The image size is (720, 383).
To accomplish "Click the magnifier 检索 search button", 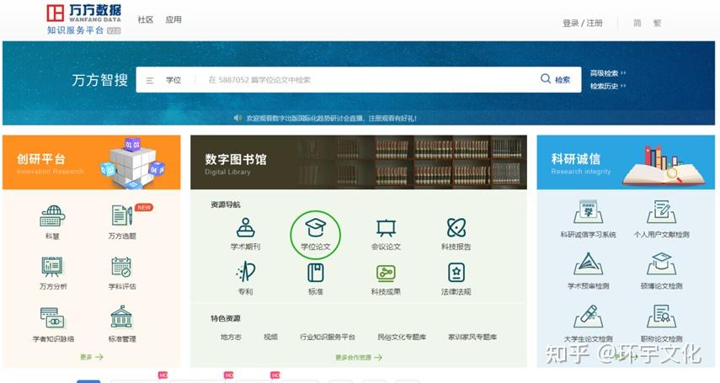I will coord(555,79).
